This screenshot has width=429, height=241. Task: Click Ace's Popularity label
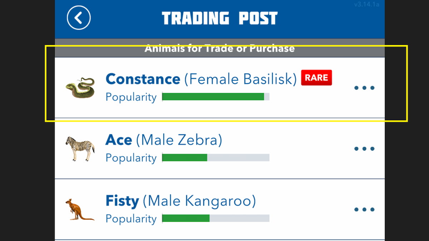[x=131, y=157]
